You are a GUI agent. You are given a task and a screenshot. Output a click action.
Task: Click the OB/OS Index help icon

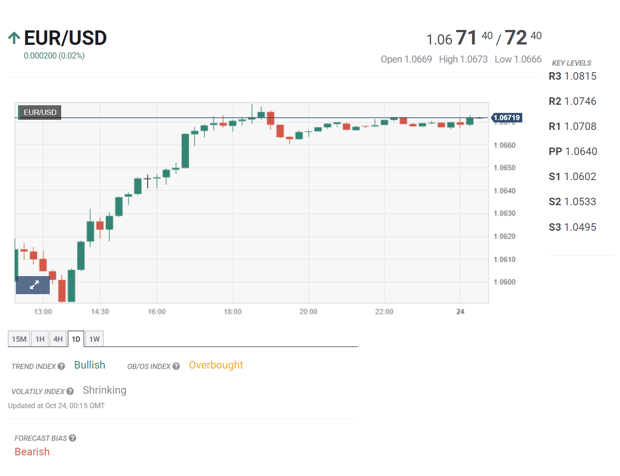[176, 366]
